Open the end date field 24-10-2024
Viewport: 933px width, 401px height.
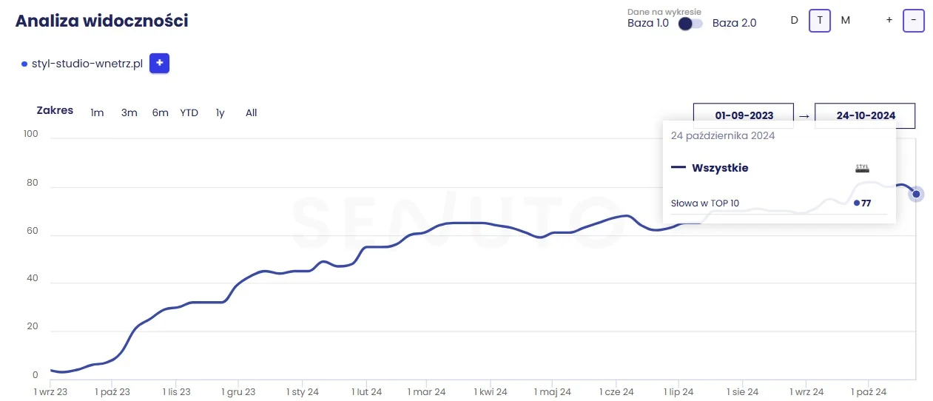(865, 115)
